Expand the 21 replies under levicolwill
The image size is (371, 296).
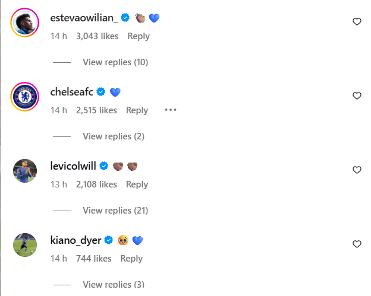[115, 211]
